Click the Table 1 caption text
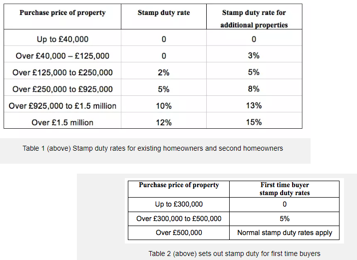The width and height of the screenshot is (357, 260). [x=153, y=148]
